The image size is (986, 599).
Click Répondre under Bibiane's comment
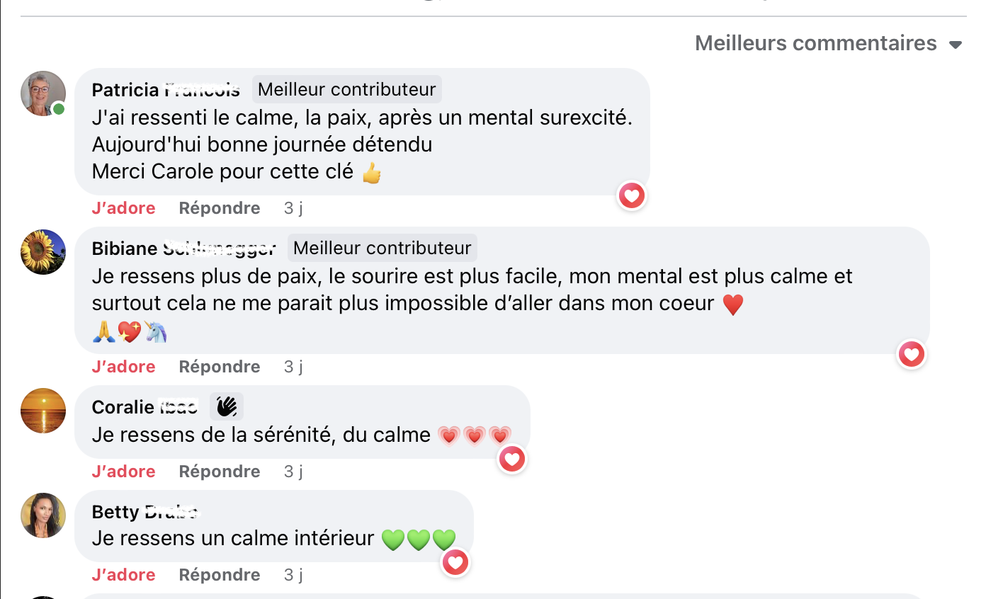point(220,367)
